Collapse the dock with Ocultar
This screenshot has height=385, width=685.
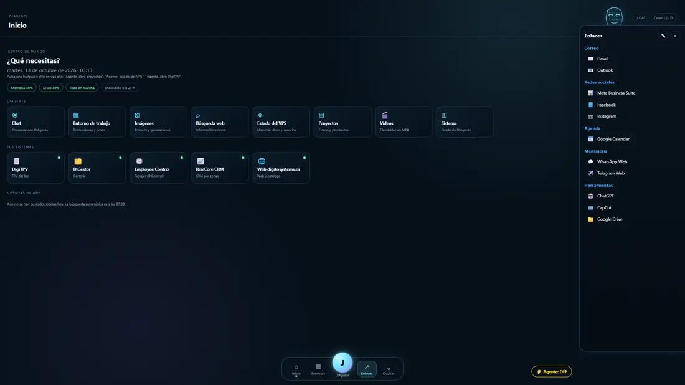(389, 370)
